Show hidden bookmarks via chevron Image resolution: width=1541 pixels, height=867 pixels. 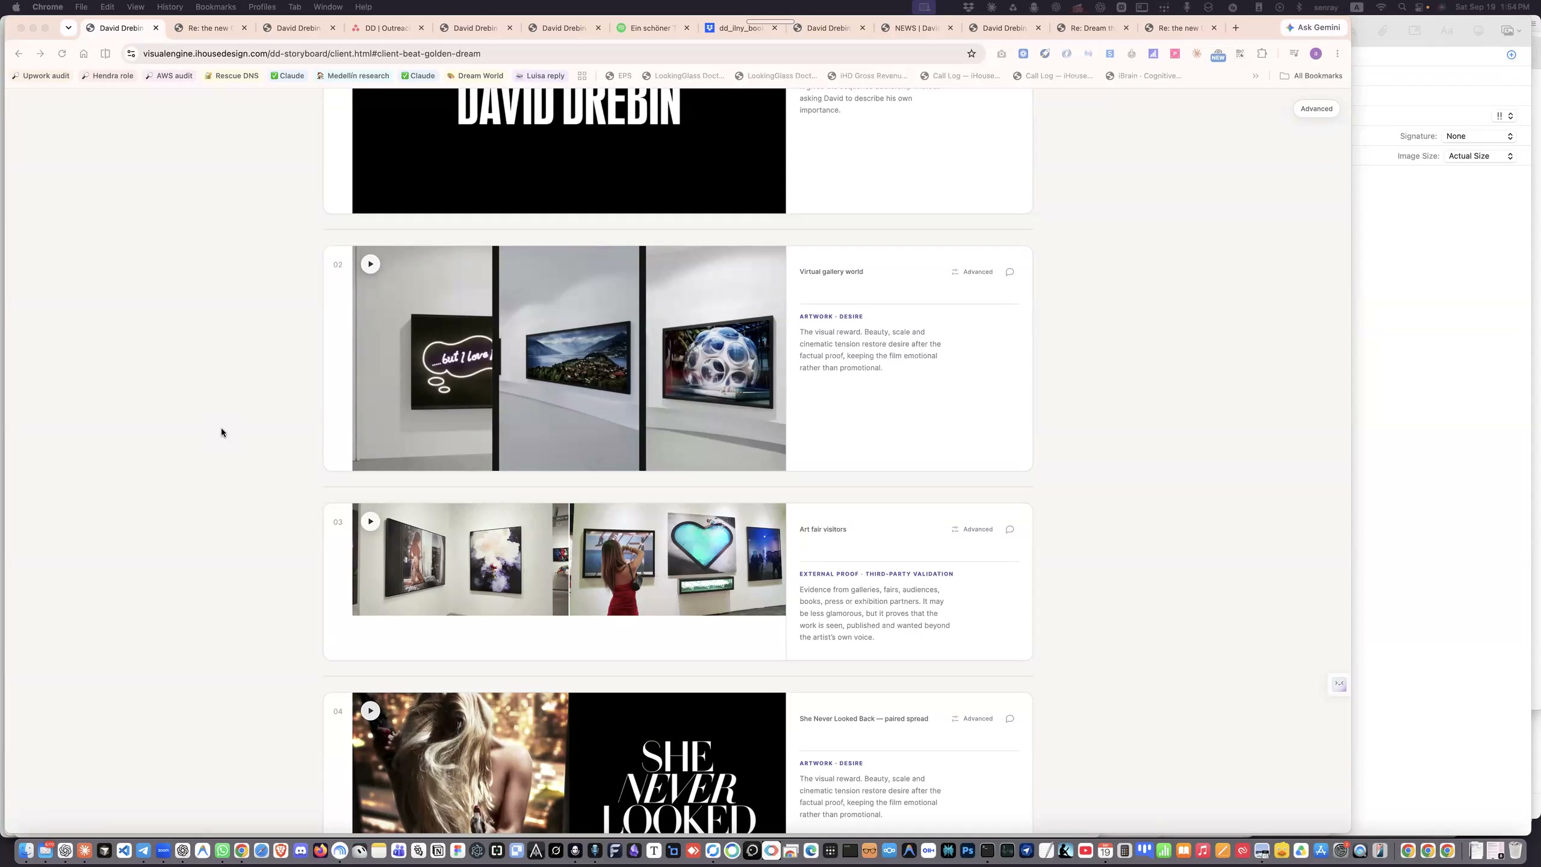[1255, 76]
